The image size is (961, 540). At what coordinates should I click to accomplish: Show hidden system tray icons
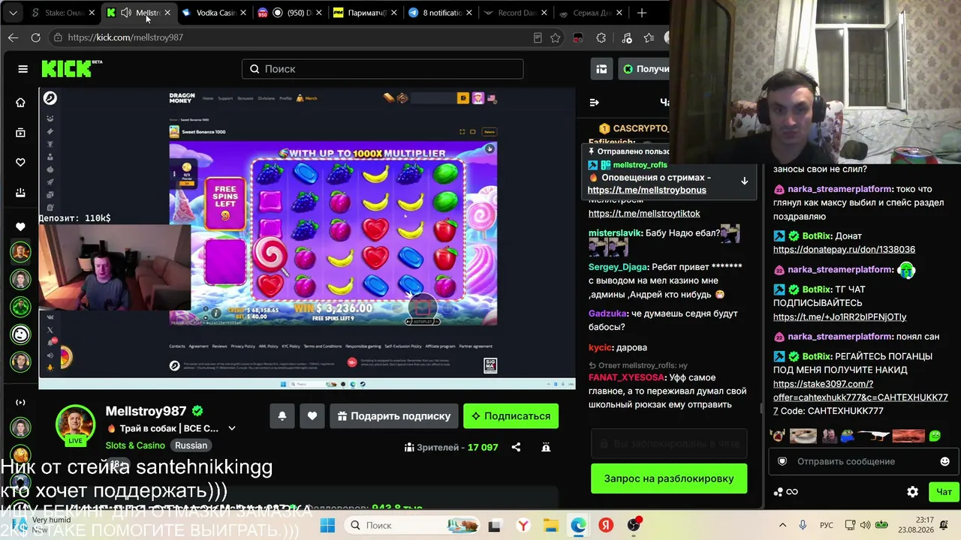(x=782, y=525)
